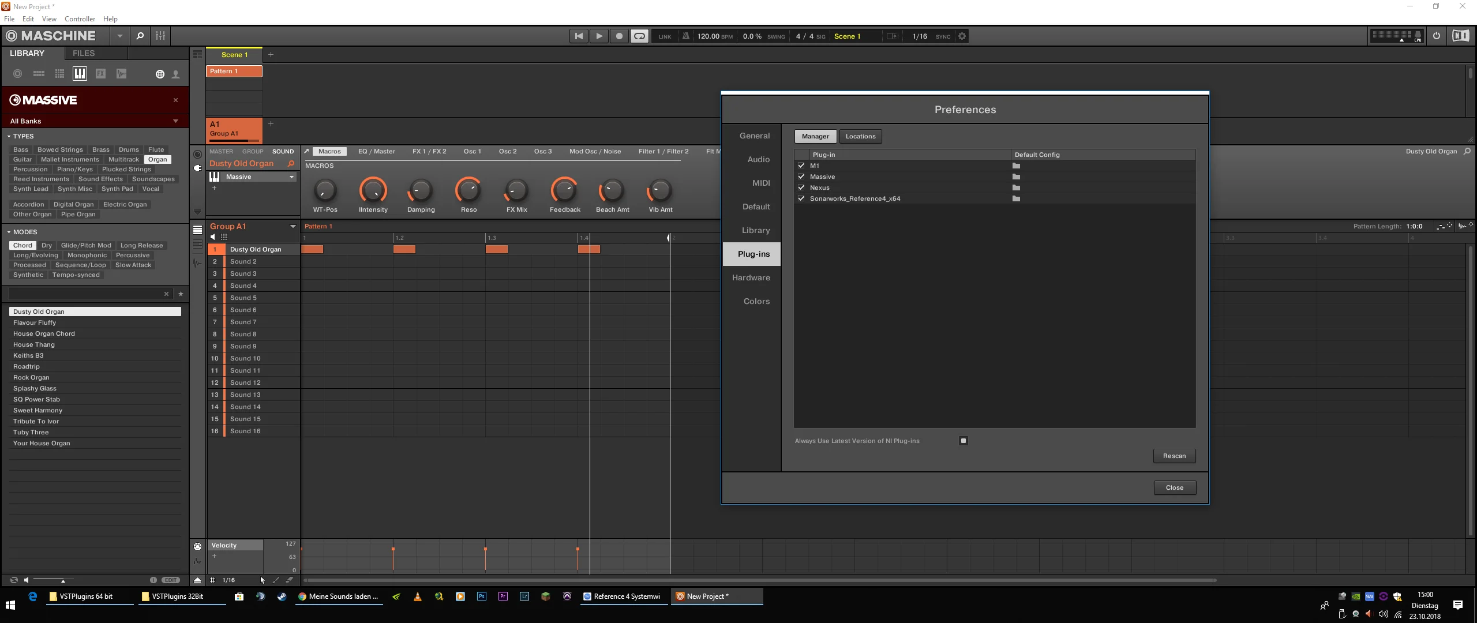
Task: Click the magnifier next to Dusty Old Organ
Action: 291,164
